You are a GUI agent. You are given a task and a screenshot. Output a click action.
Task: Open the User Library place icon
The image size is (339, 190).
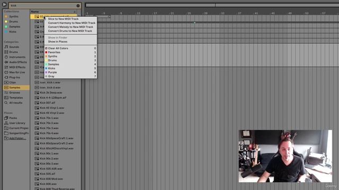6,123
